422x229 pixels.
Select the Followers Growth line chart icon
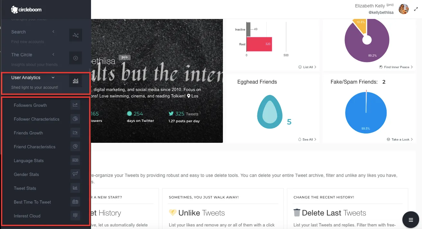coord(75,105)
